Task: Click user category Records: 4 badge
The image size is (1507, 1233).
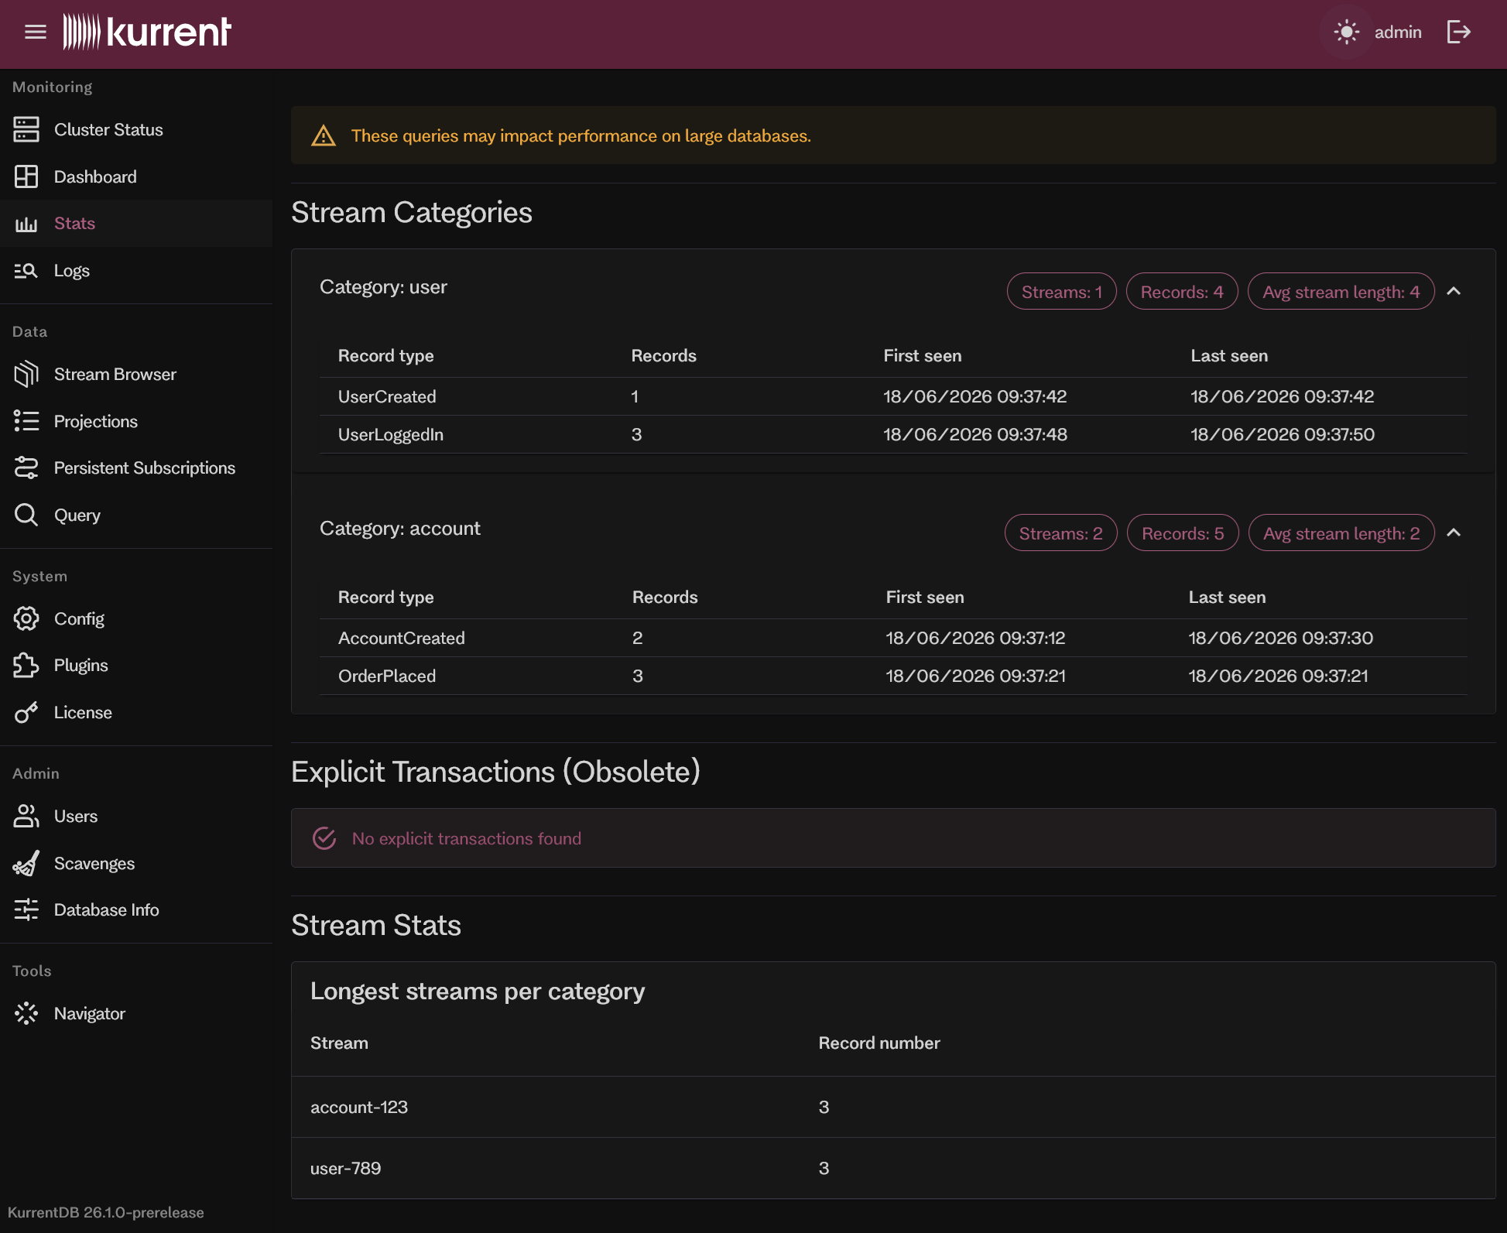Action: (1182, 292)
